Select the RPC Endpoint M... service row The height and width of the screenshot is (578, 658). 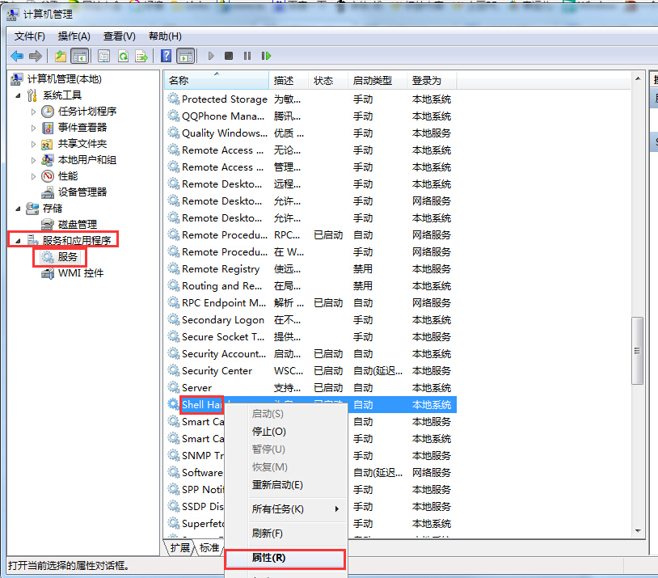pyautogui.click(x=310, y=303)
